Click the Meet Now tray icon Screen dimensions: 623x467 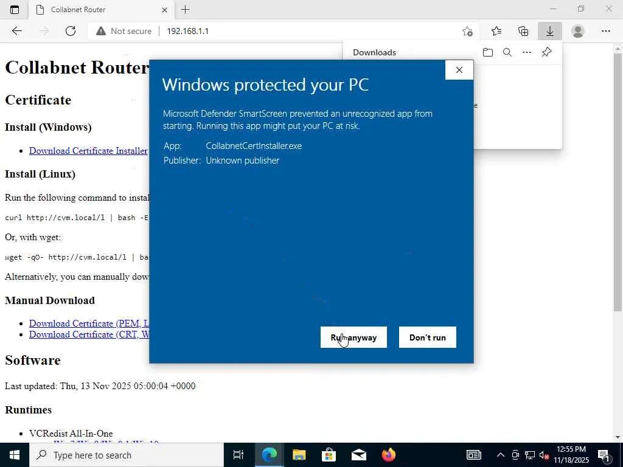tap(515, 455)
